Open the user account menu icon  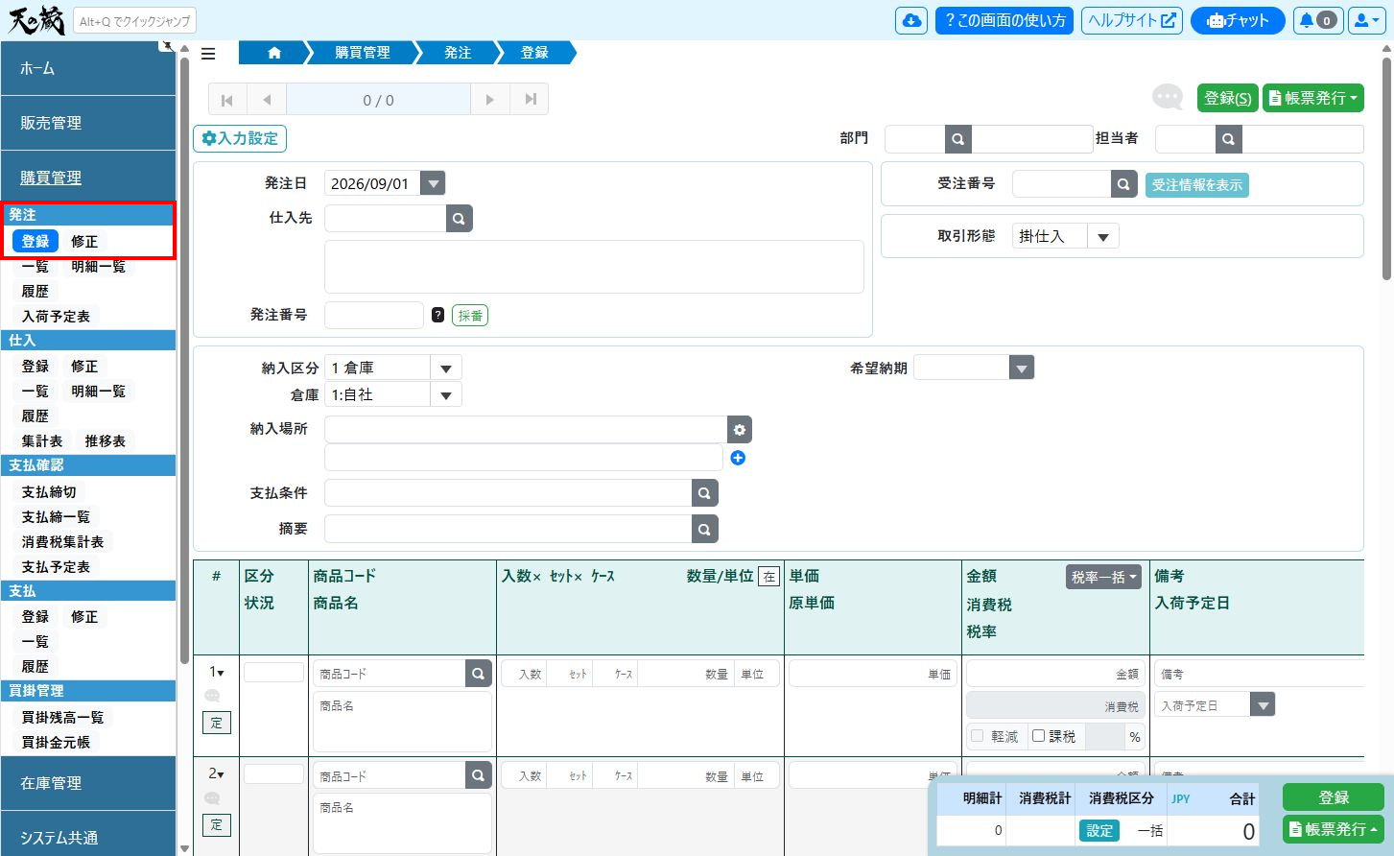pyautogui.click(x=1365, y=20)
